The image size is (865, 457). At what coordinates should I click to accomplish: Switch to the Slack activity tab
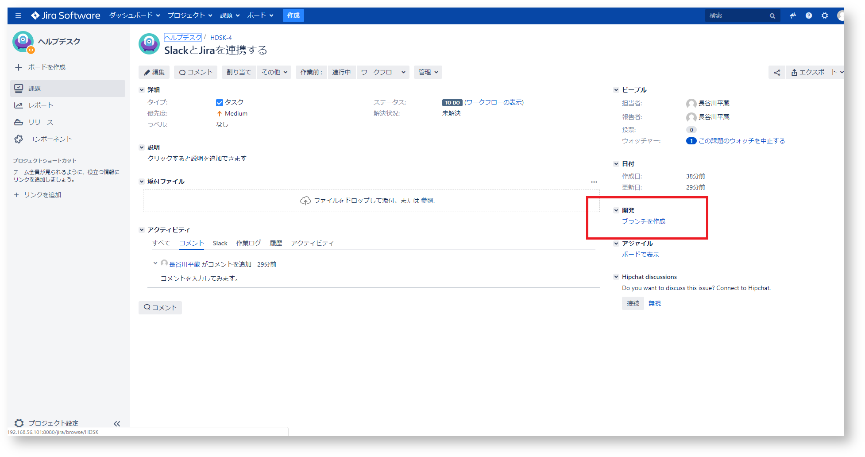pos(220,243)
